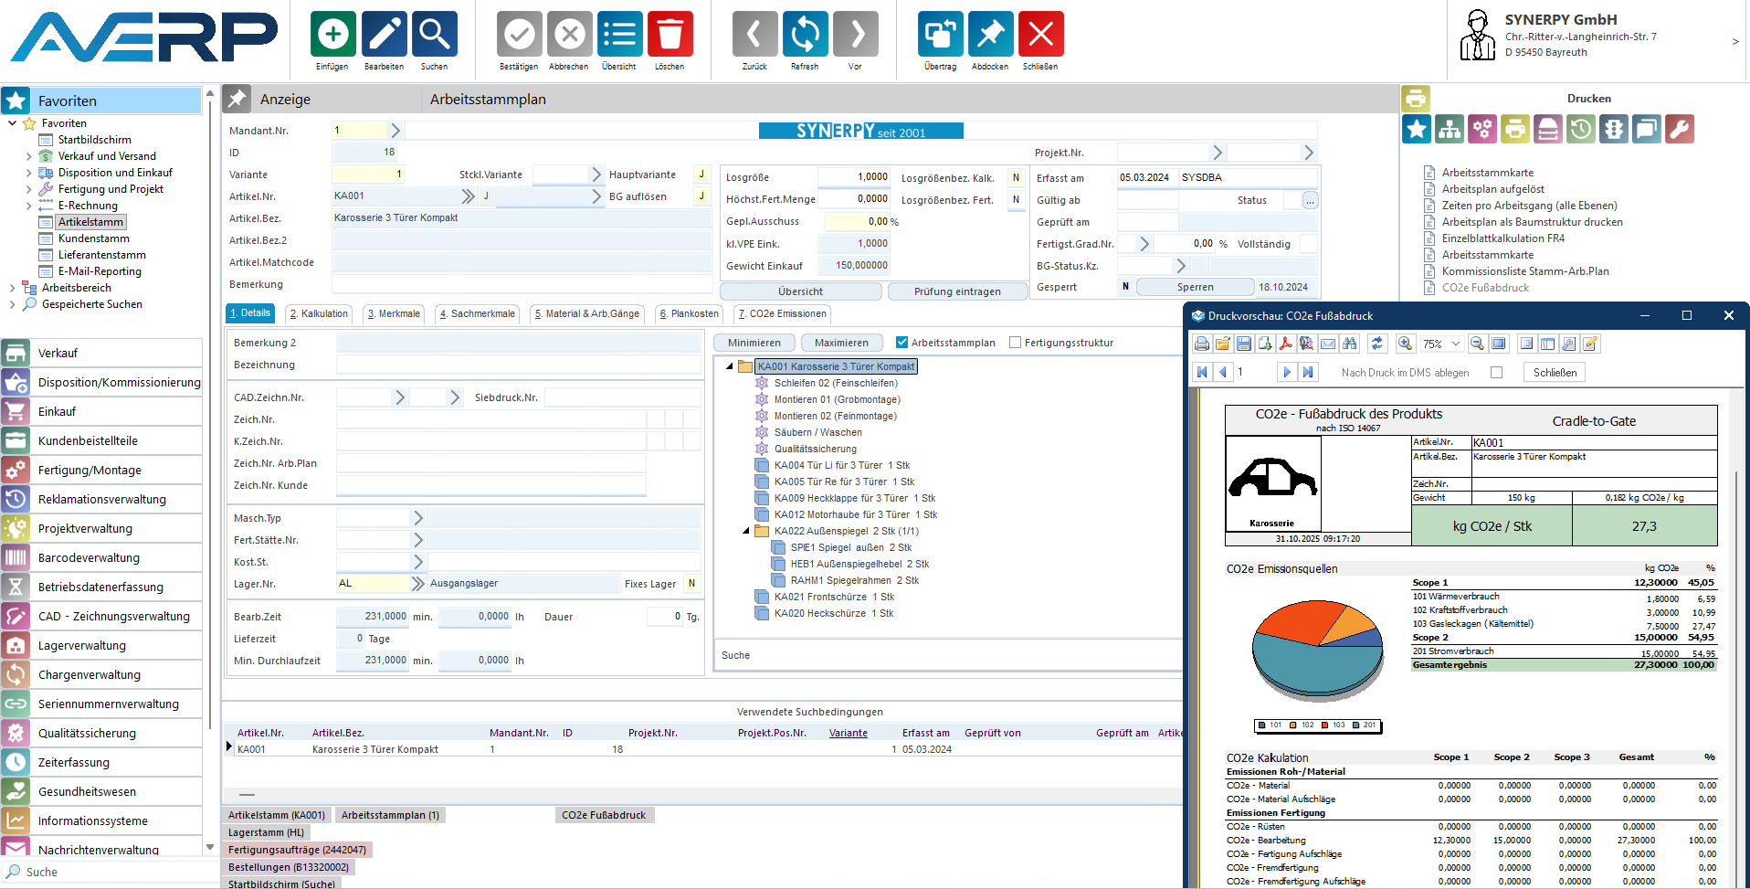Viewport: 1750px width, 889px height.
Task: Open the 75% zoom dropdown
Action: click(x=1455, y=344)
